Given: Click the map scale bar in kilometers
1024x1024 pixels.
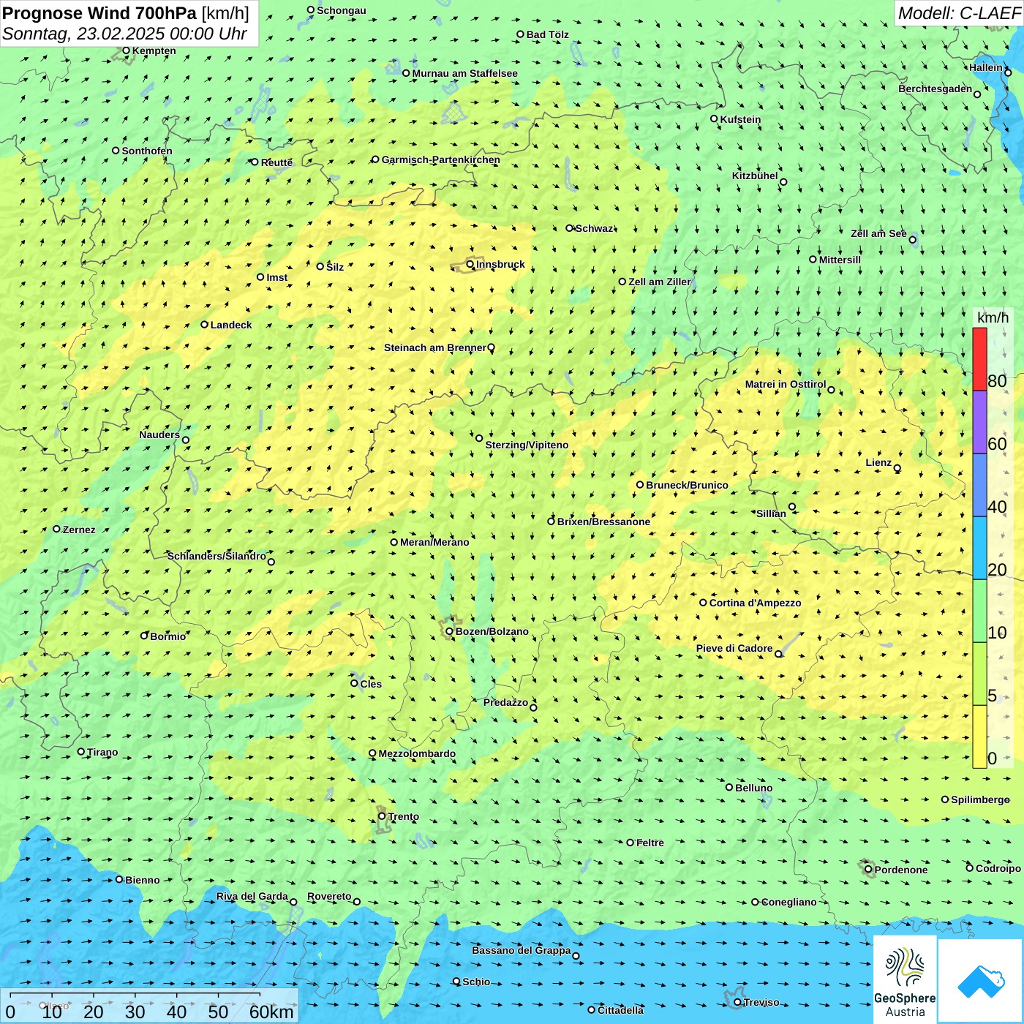Looking at the screenshot, I should click(149, 1006).
